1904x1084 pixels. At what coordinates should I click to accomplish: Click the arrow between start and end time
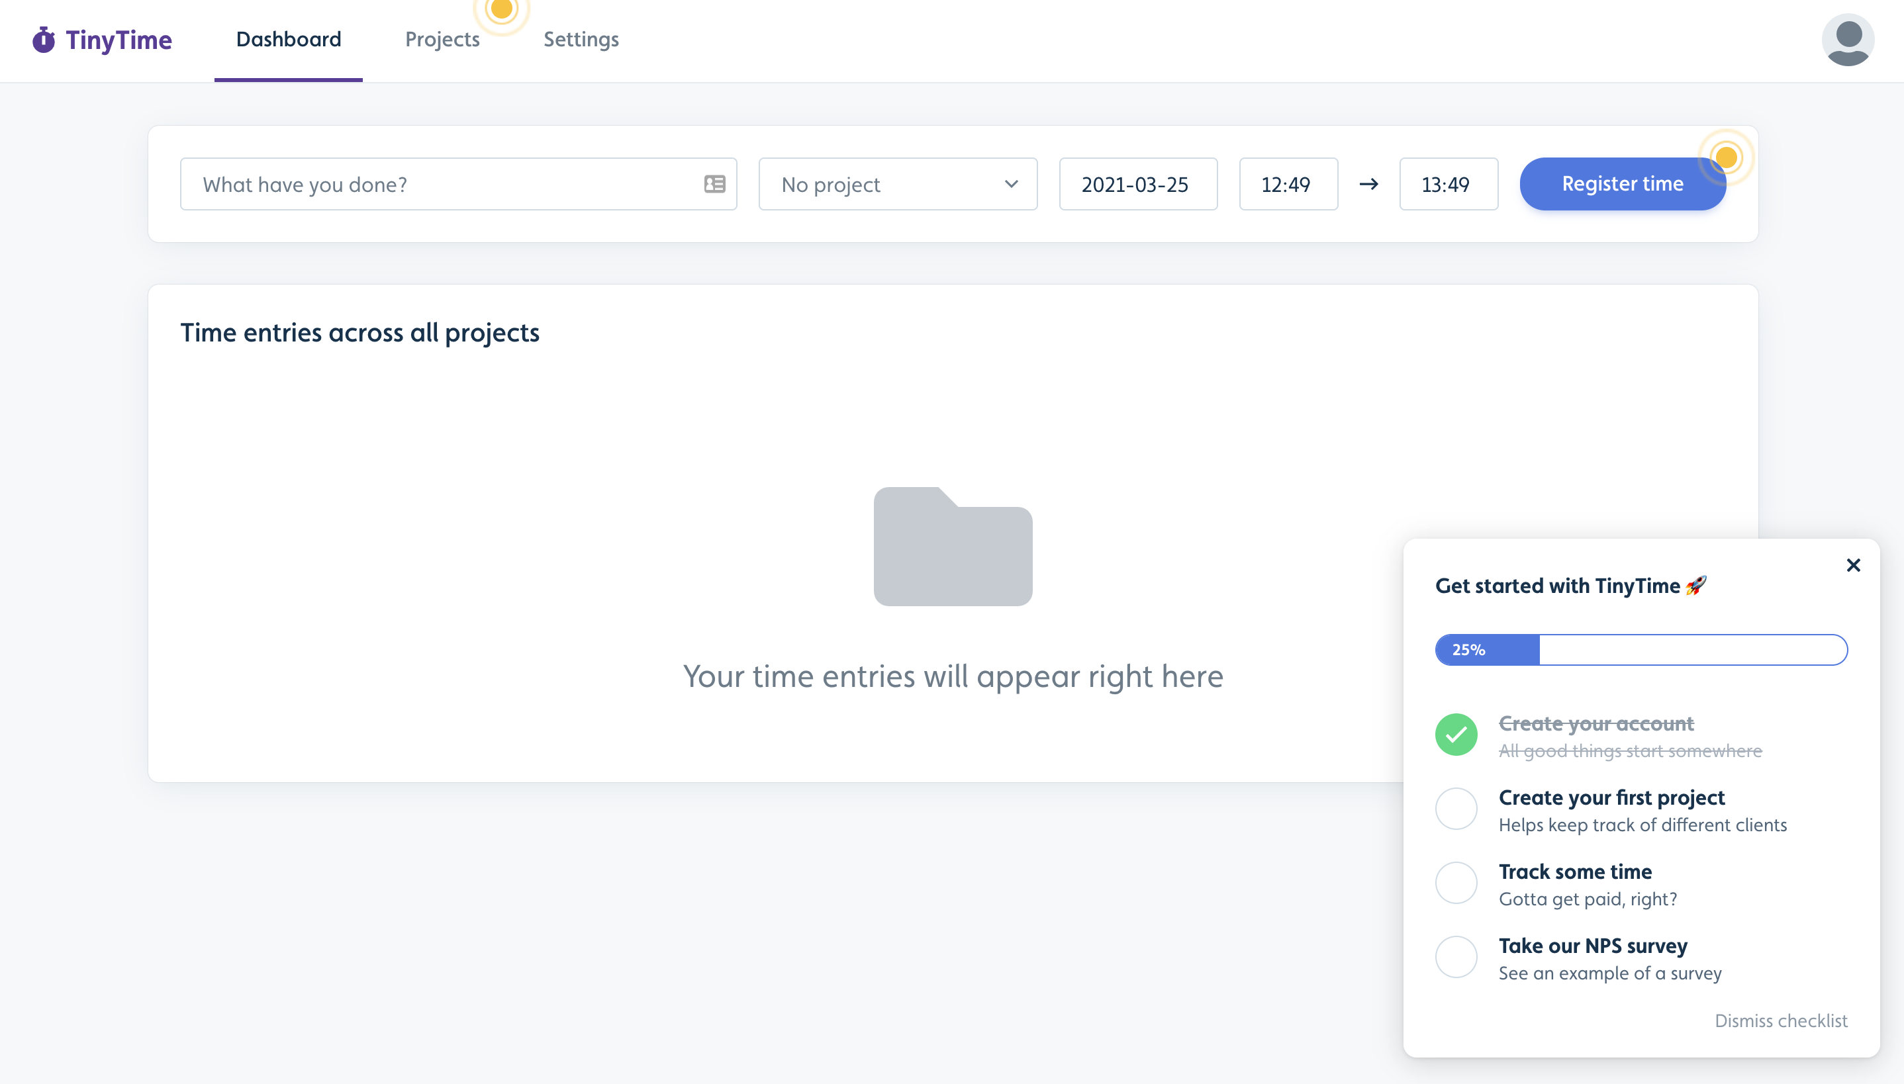click(1368, 184)
